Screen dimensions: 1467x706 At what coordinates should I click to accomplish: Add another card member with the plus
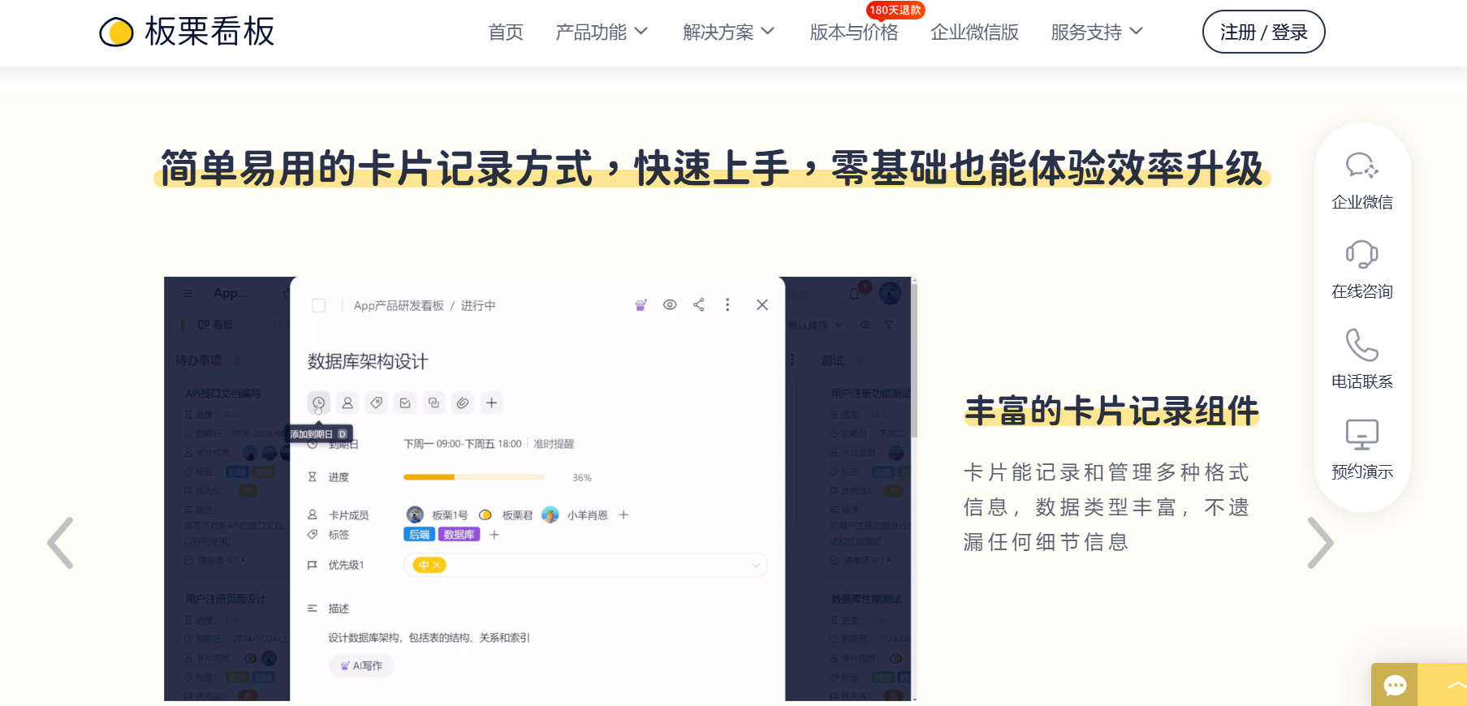(x=623, y=514)
